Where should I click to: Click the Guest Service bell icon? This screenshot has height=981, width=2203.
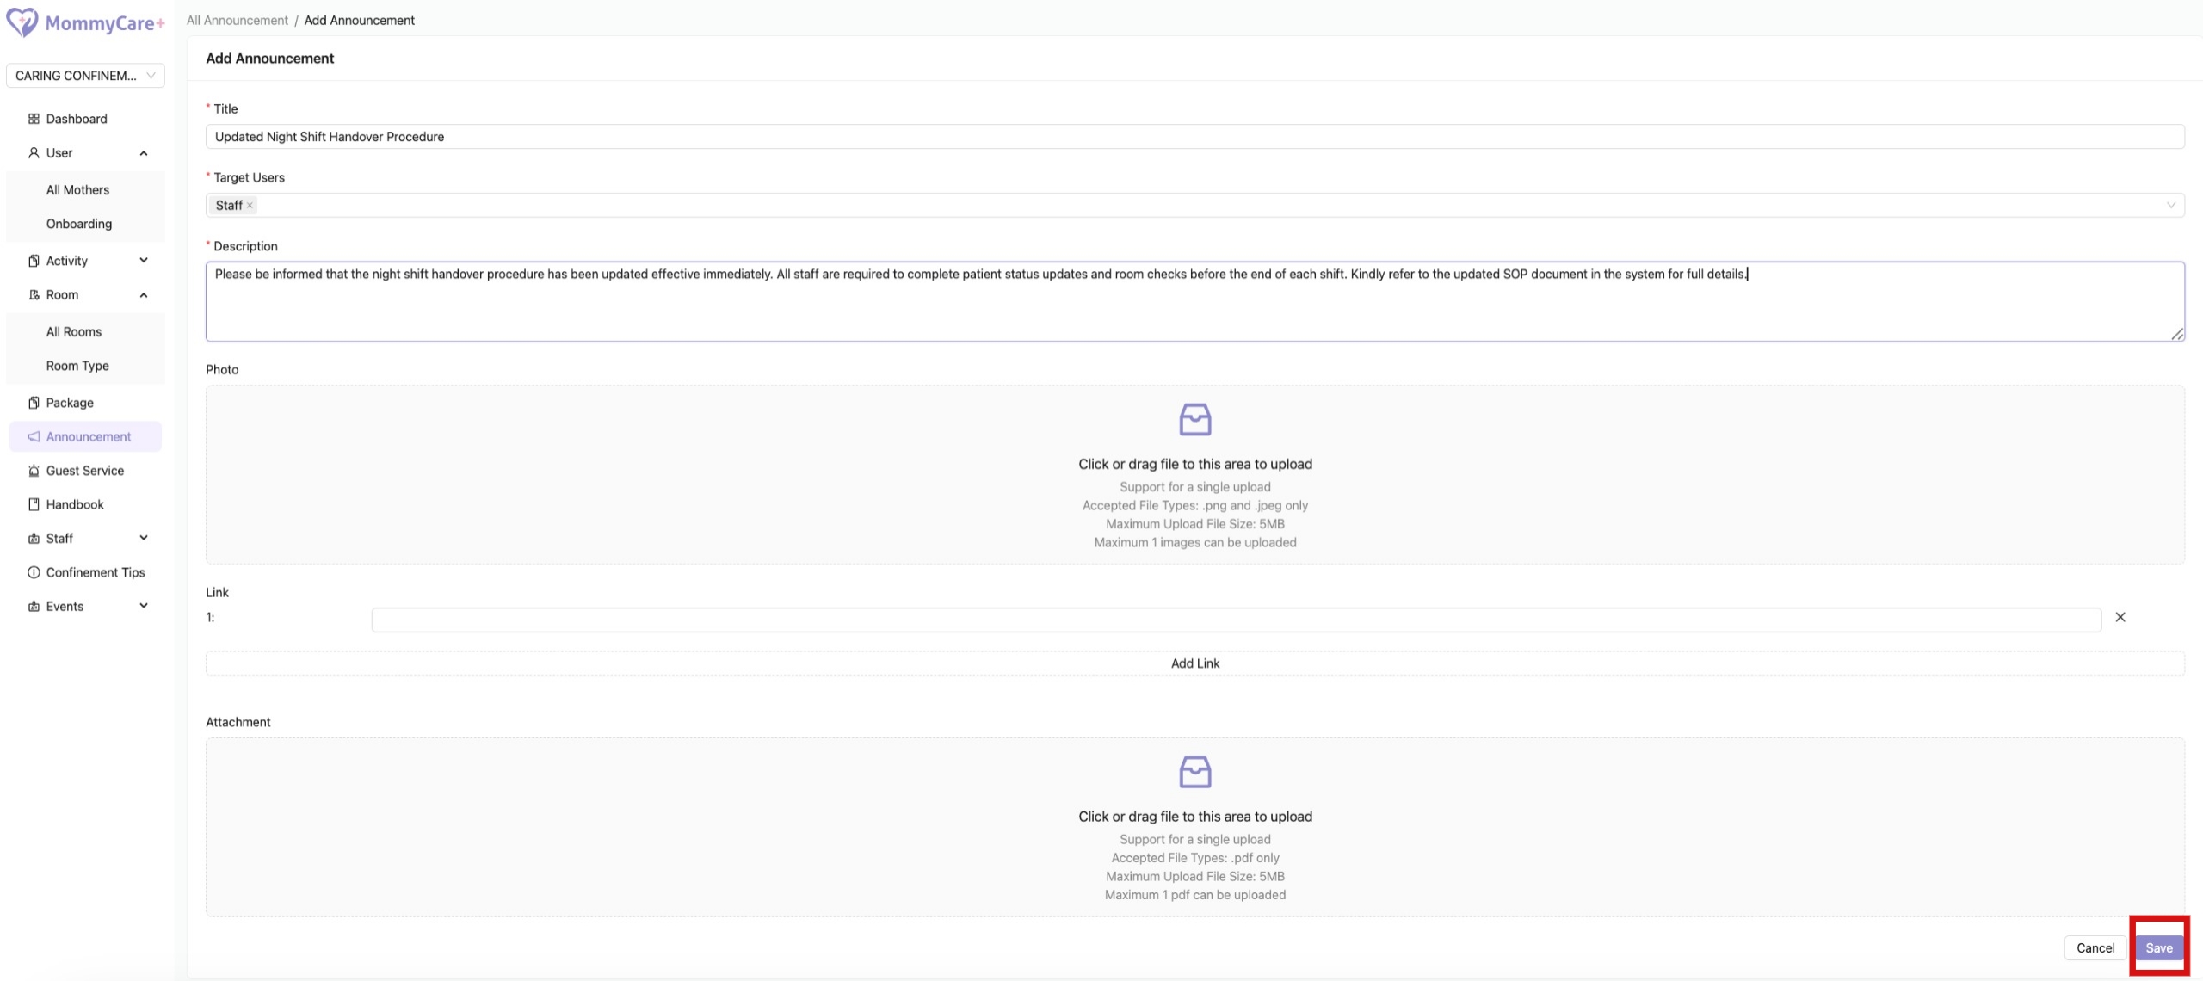pos(34,471)
